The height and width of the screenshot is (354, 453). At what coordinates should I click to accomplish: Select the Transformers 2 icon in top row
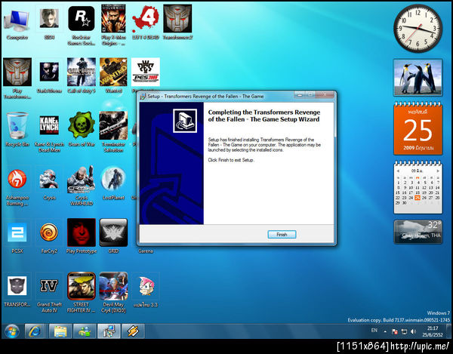177,23
